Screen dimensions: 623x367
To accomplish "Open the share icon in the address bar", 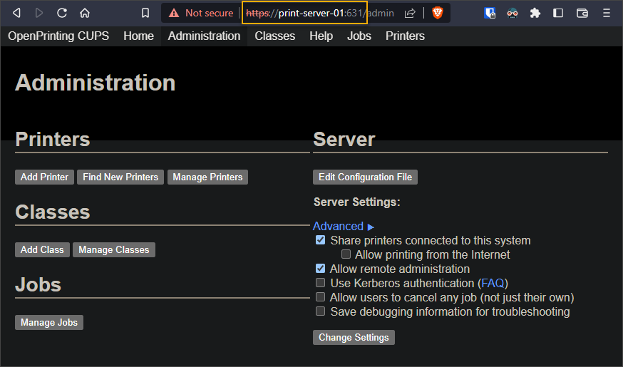I will point(410,13).
